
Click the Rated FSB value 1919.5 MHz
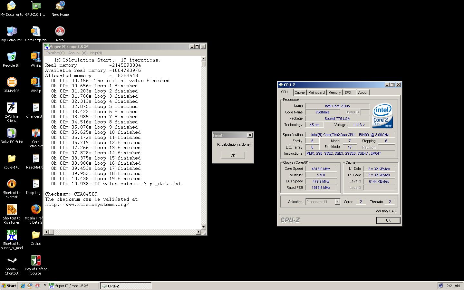tap(321, 188)
